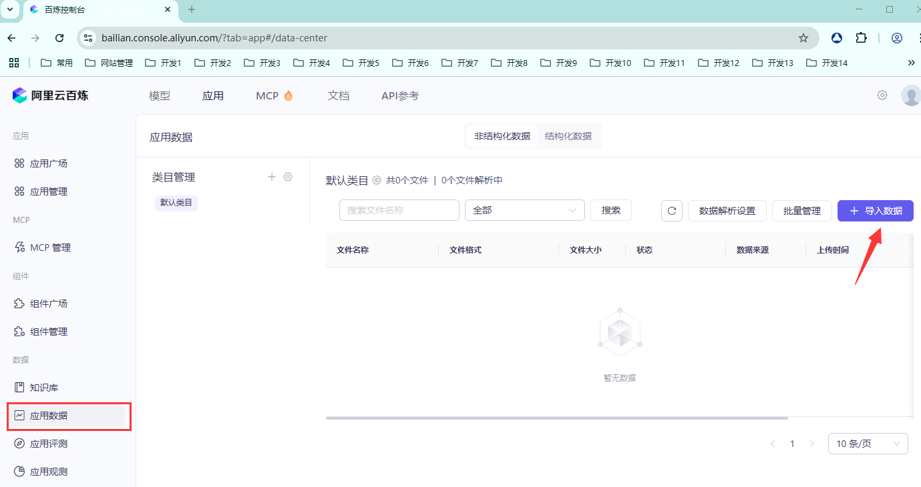Copy the 默认类目 ID icon
This screenshot has height=487, width=921.
click(x=377, y=180)
